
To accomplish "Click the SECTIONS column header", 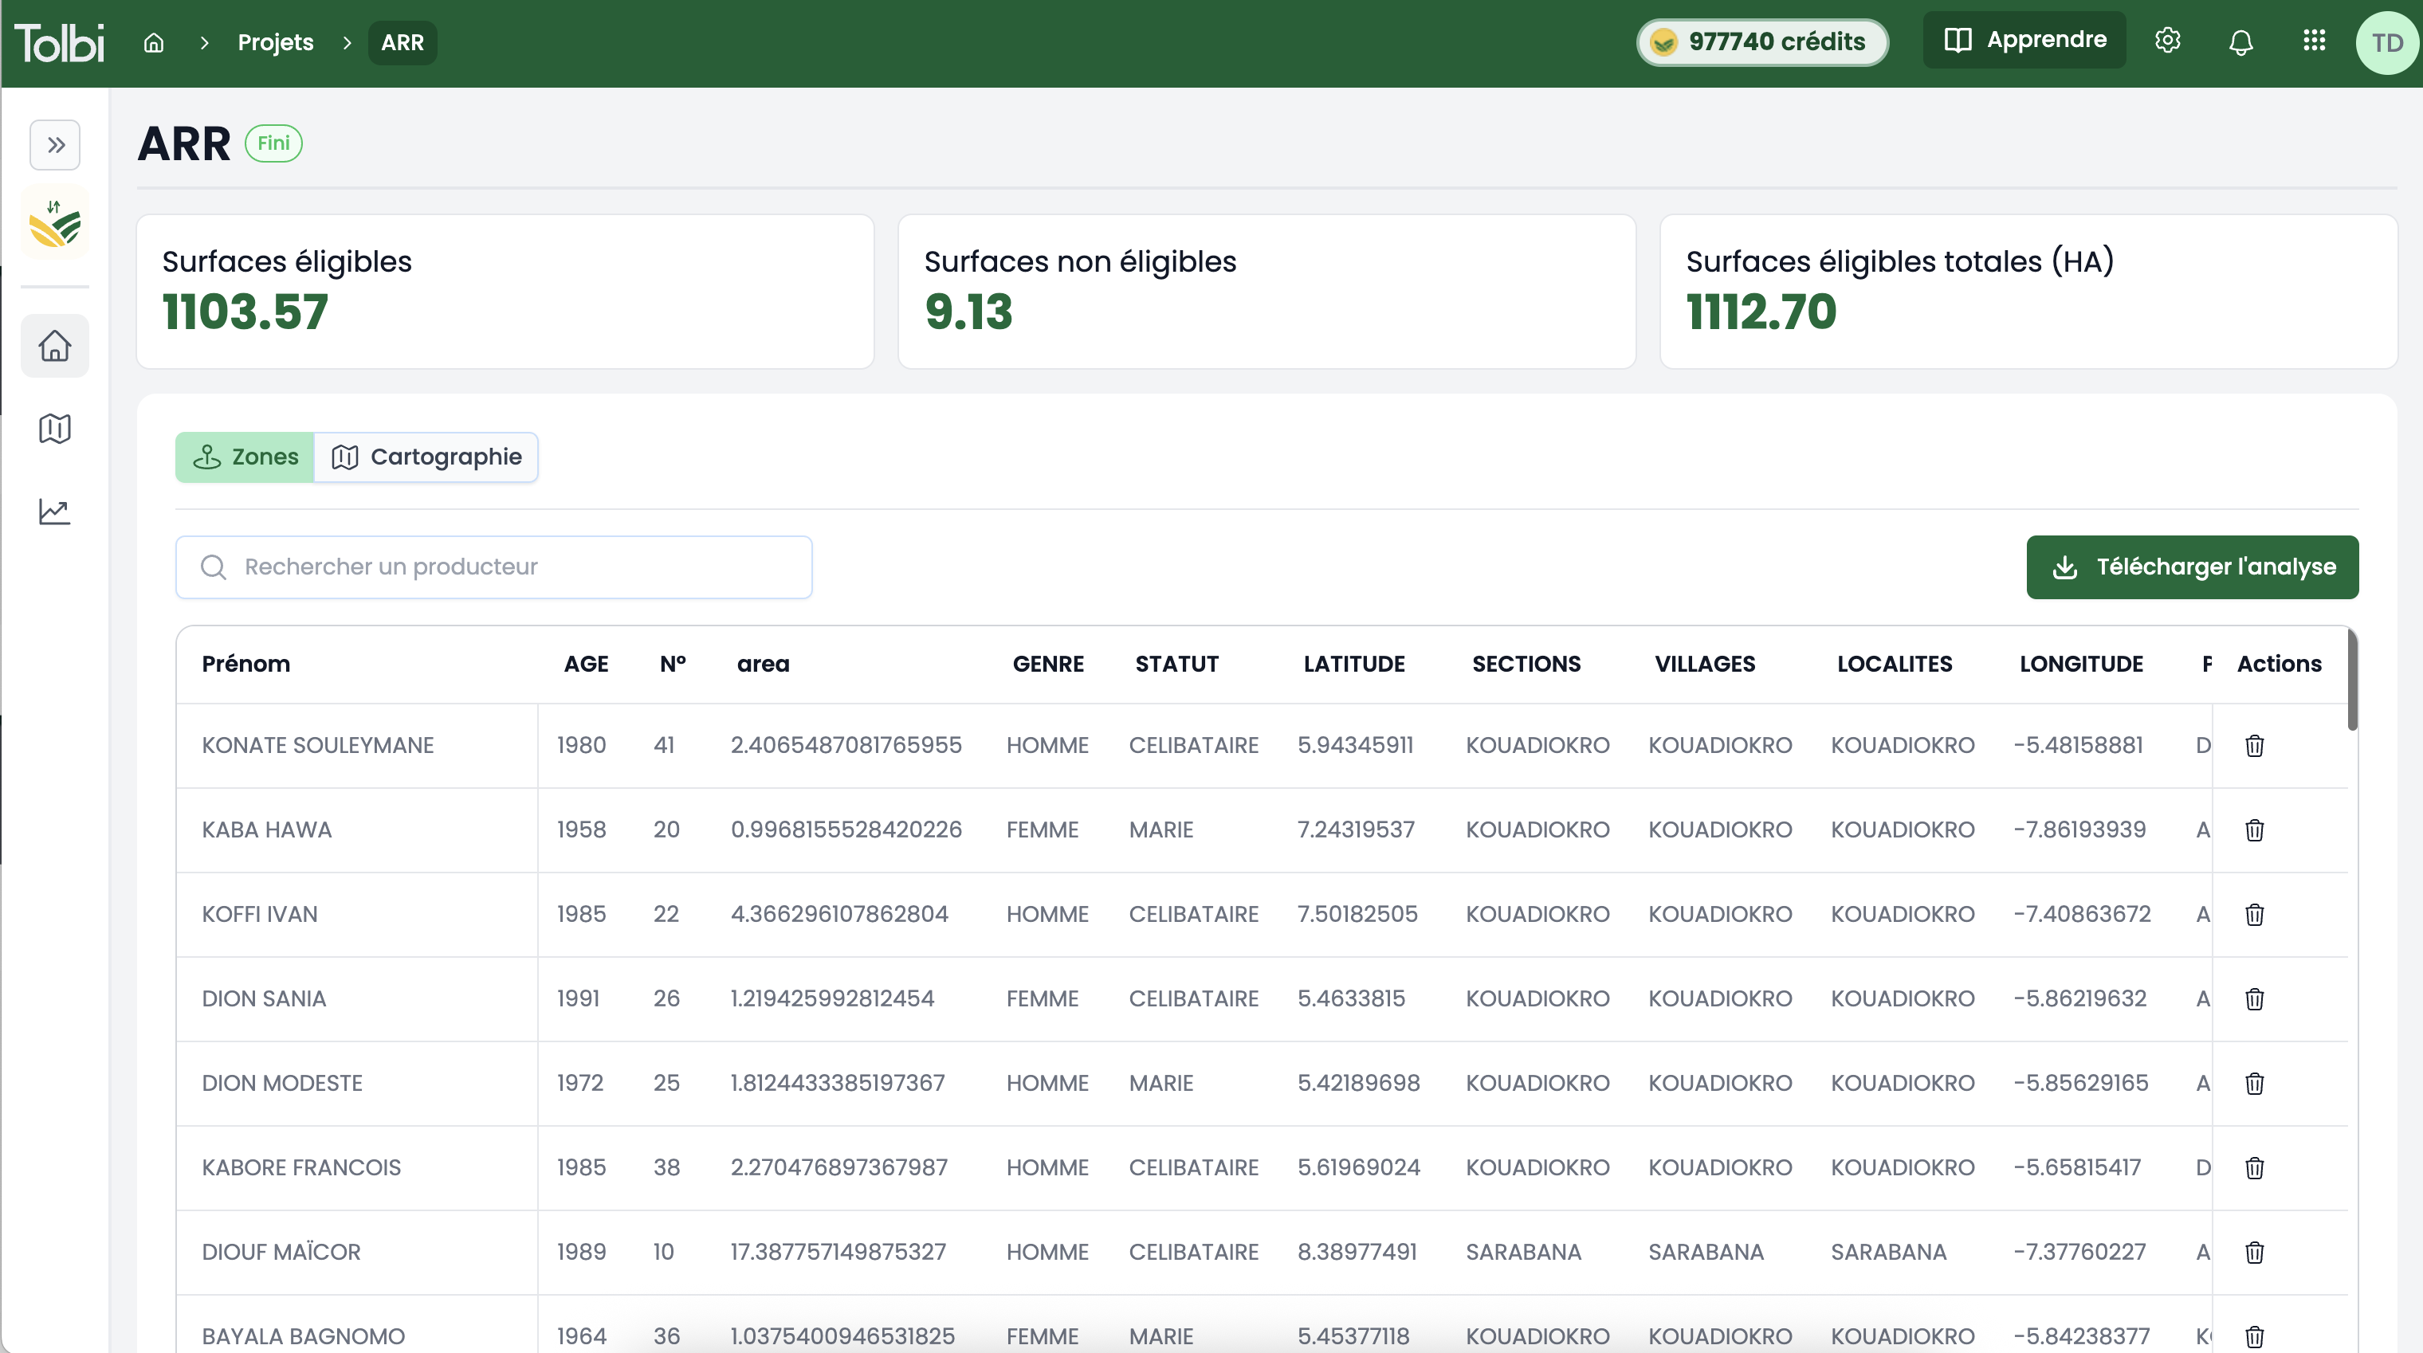I will click(1526, 664).
